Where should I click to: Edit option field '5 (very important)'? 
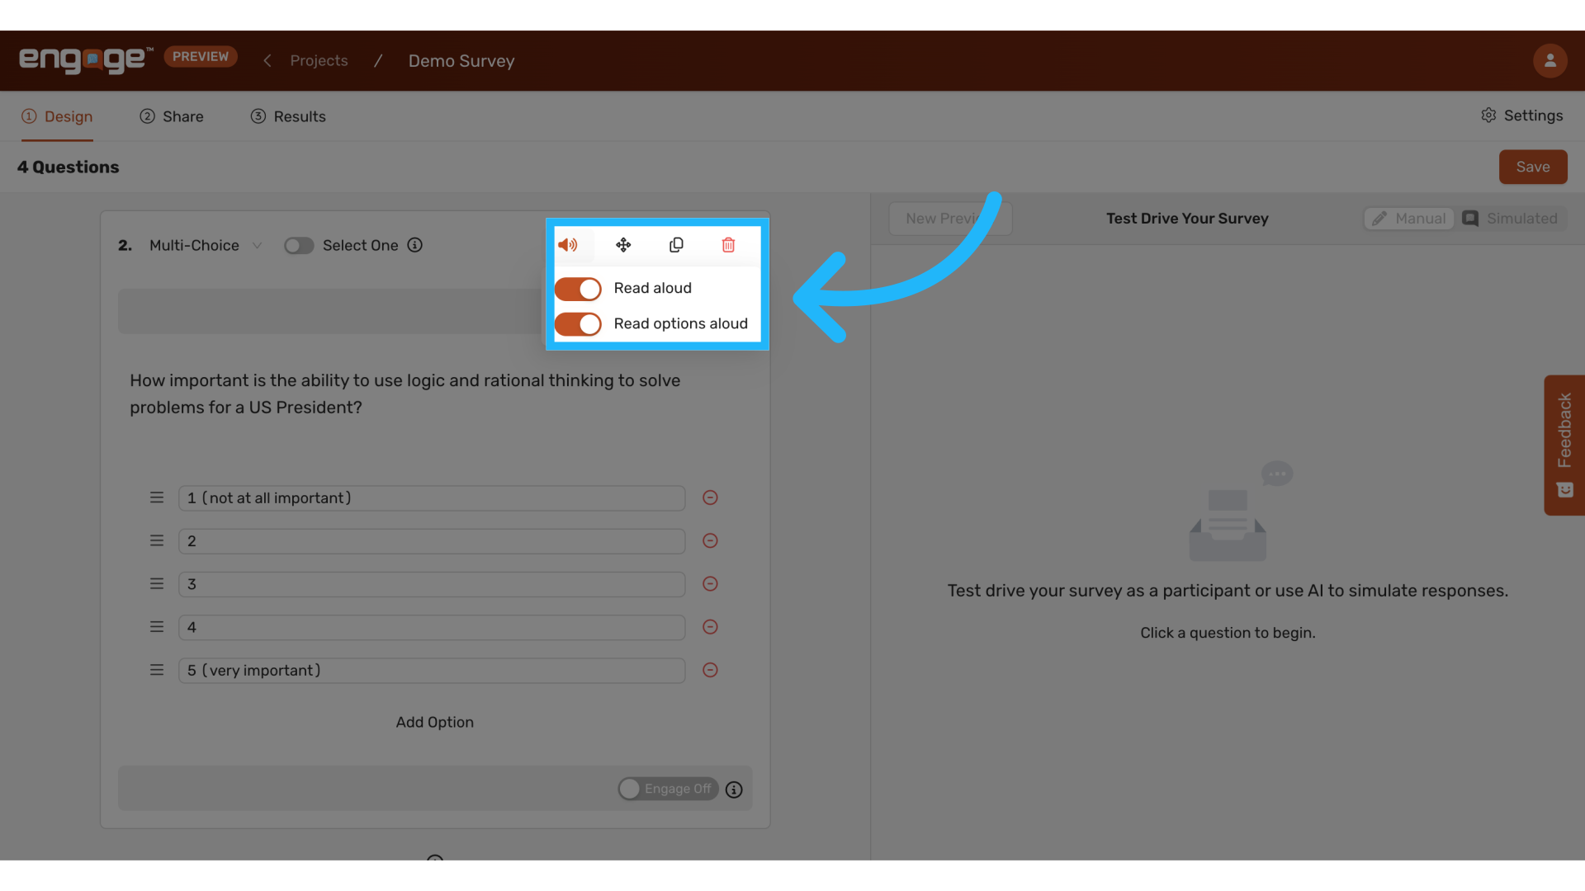click(432, 671)
